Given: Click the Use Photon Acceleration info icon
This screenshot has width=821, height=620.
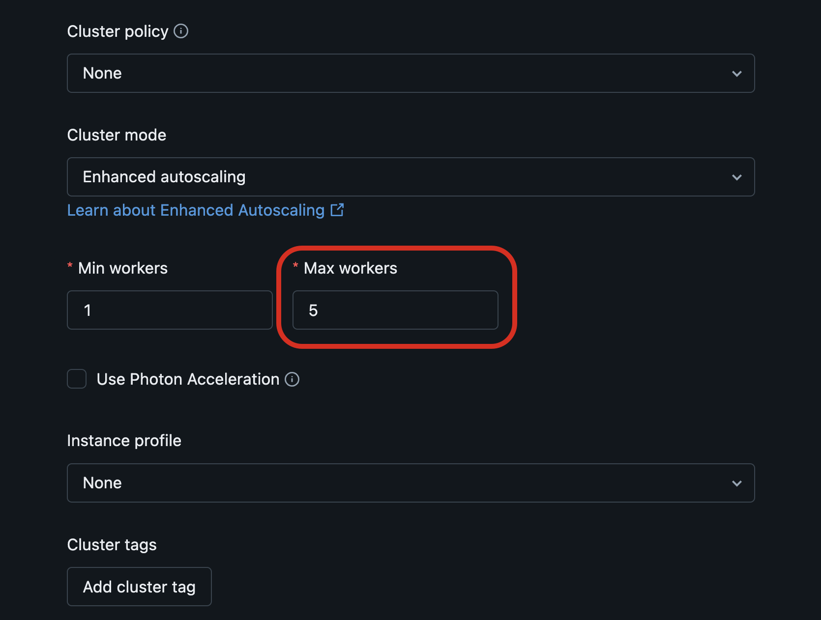Looking at the screenshot, I should pos(292,379).
